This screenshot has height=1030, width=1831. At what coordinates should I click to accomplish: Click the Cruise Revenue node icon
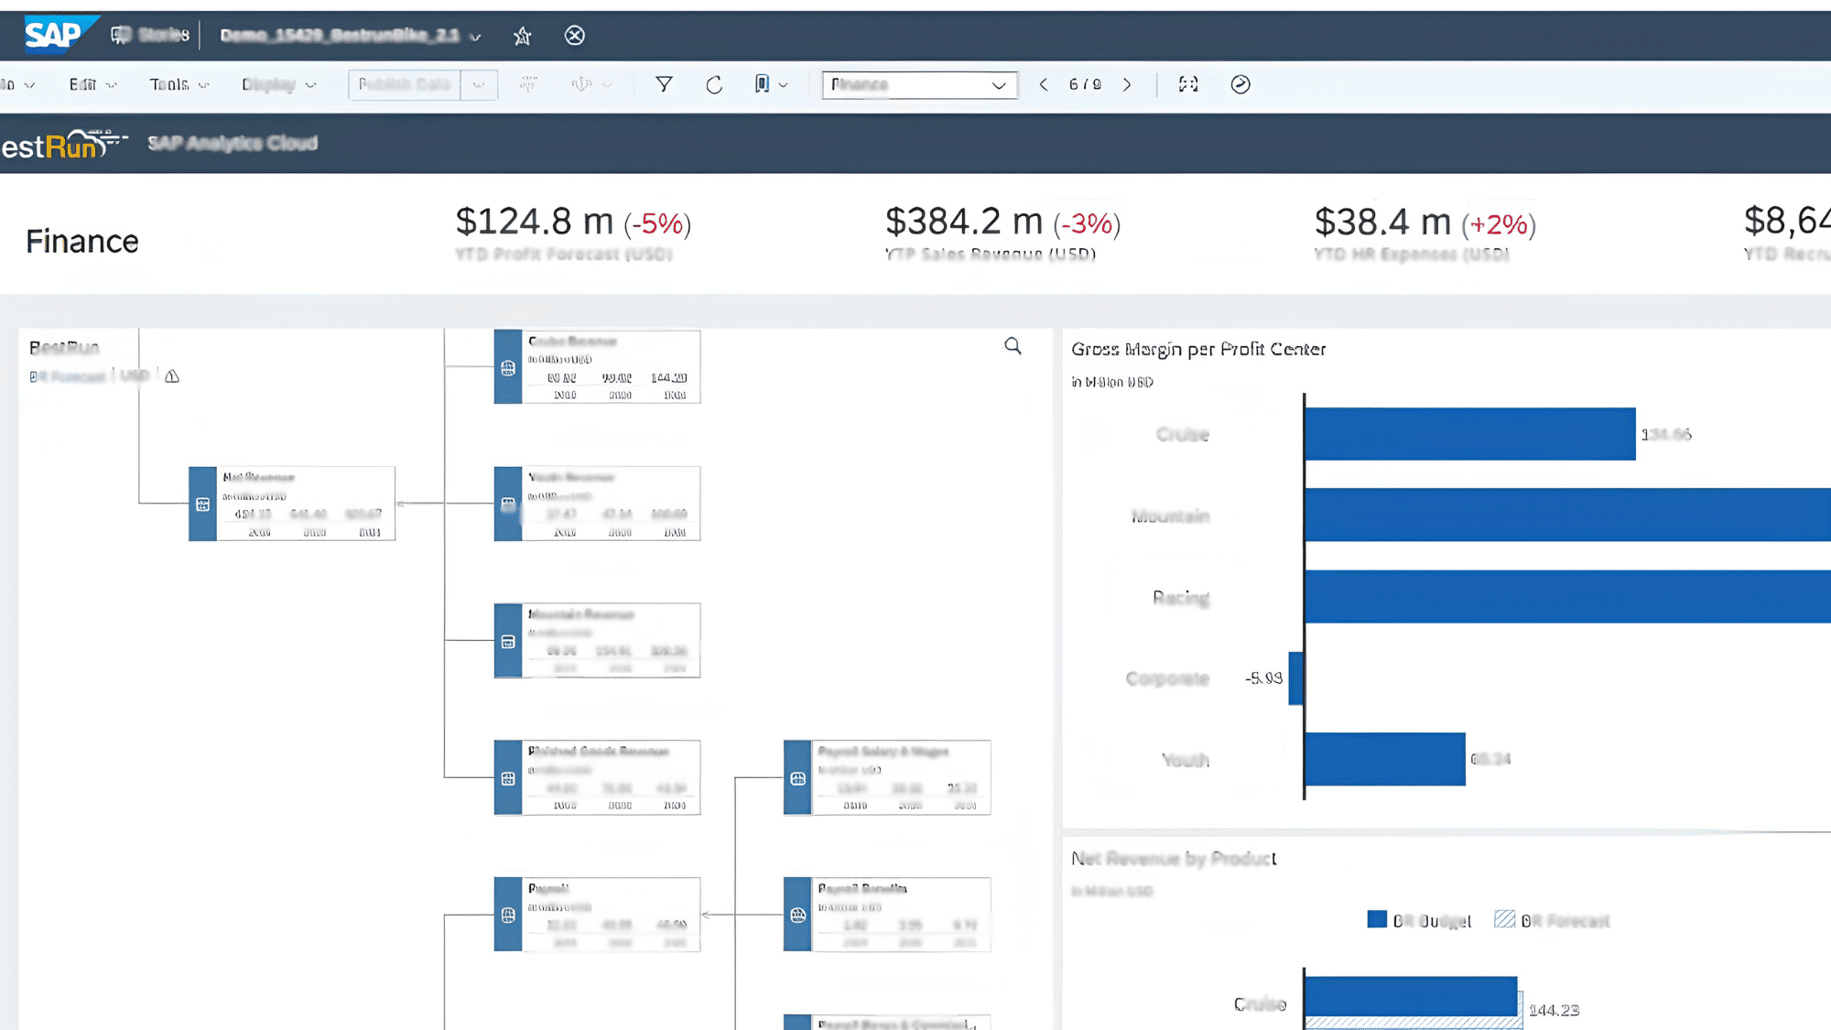(x=508, y=368)
